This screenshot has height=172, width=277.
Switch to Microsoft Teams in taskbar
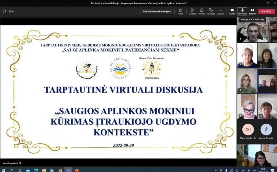68,170
